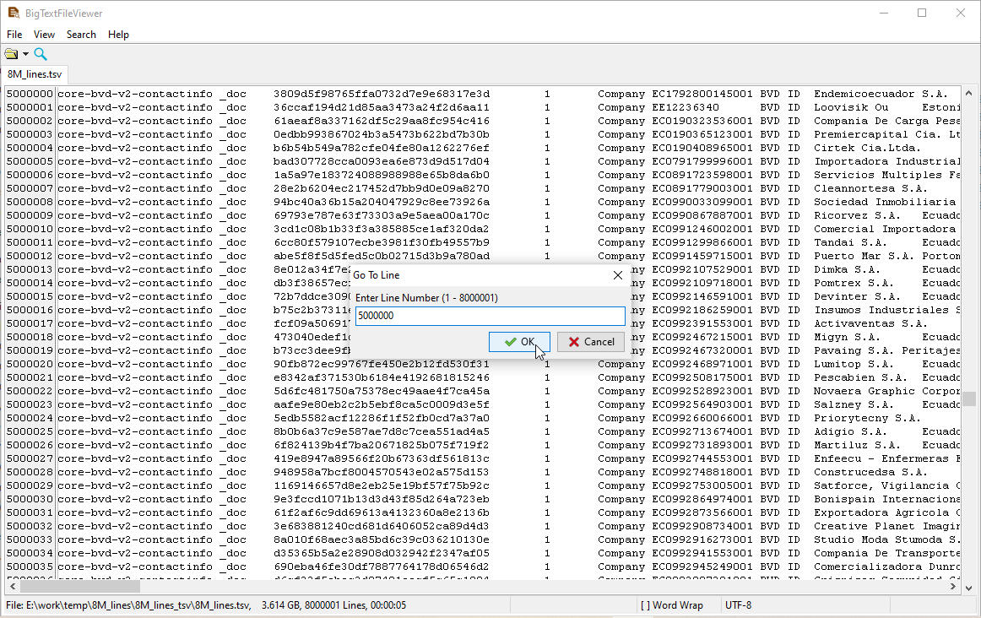
Task: Click line number 5000000
Action: [x=30, y=94]
